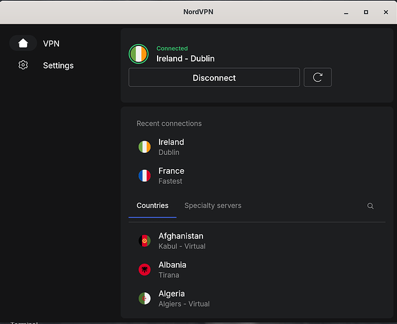
Task: Click the connected Ireland flag badge
Action: click(x=138, y=54)
